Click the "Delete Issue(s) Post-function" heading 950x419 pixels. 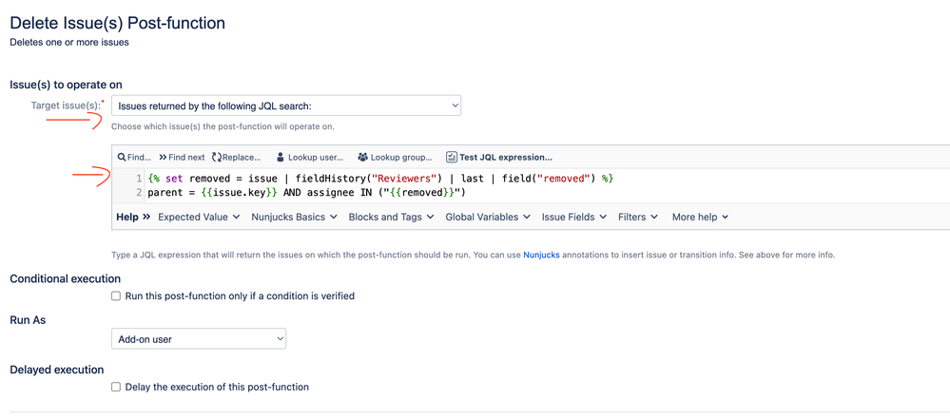tap(118, 24)
